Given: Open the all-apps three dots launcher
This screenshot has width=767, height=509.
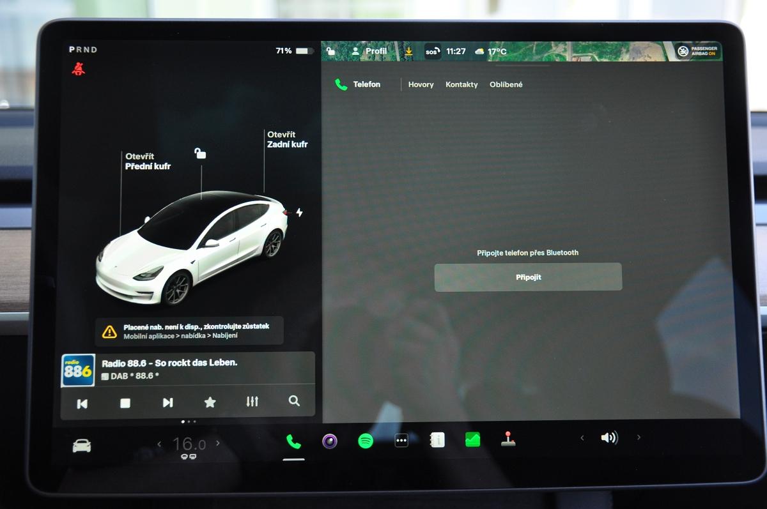Looking at the screenshot, I should 401,441.
